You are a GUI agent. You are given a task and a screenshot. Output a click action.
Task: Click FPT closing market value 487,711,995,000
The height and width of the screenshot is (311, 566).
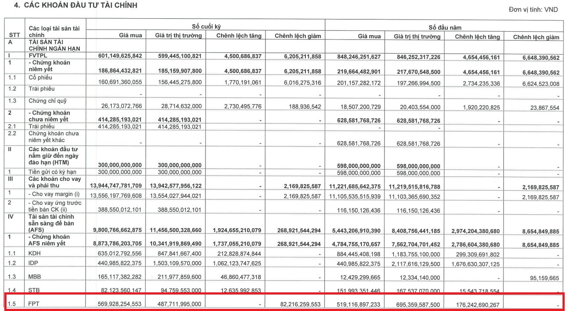(175, 304)
